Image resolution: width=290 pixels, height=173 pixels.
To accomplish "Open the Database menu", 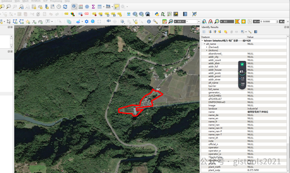I will click(x=6, y=1).
